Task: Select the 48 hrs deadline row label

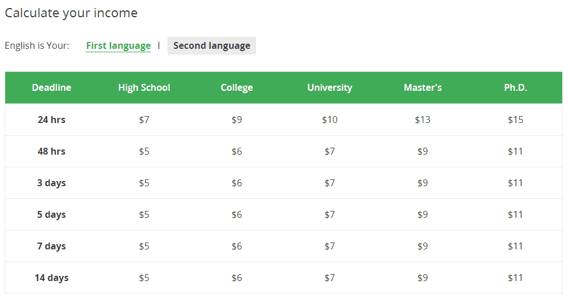Action: pyautogui.click(x=51, y=151)
